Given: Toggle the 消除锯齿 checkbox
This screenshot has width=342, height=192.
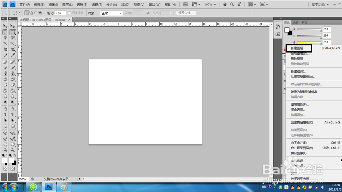Looking at the screenshot, I should pyautogui.click(x=69, y=13).
